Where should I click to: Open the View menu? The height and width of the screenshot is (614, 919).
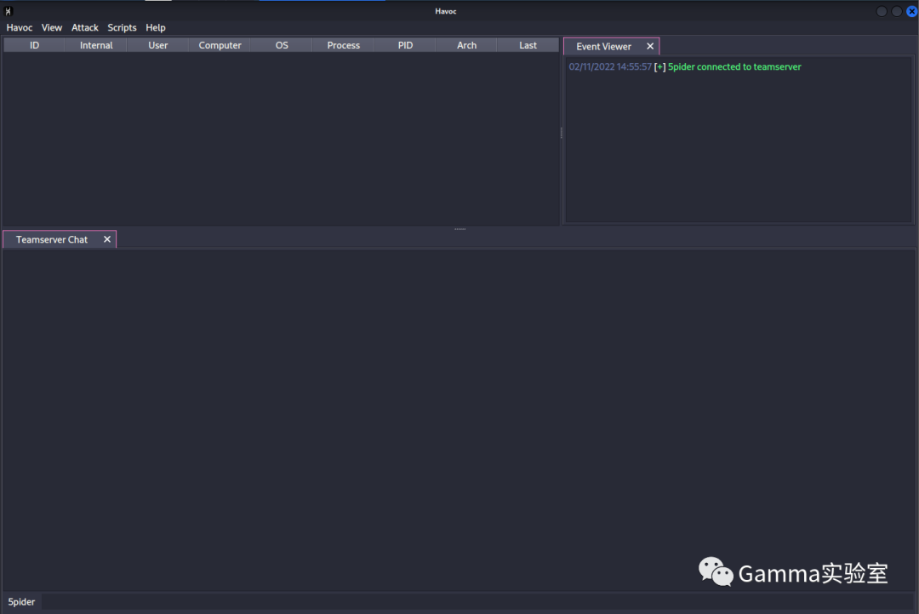point(52,27)
